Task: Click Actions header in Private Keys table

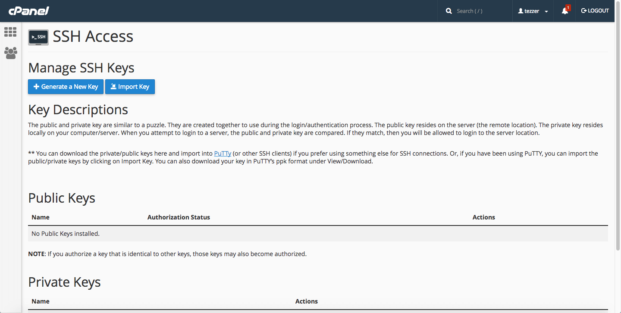Action: [306, 301]
